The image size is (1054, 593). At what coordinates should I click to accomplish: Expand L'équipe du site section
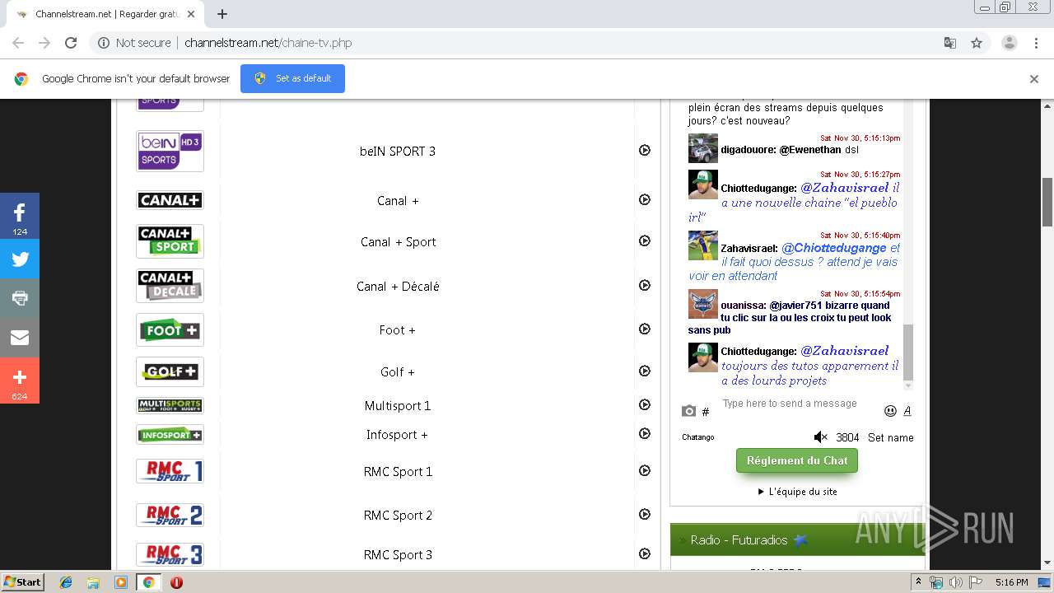797,492
